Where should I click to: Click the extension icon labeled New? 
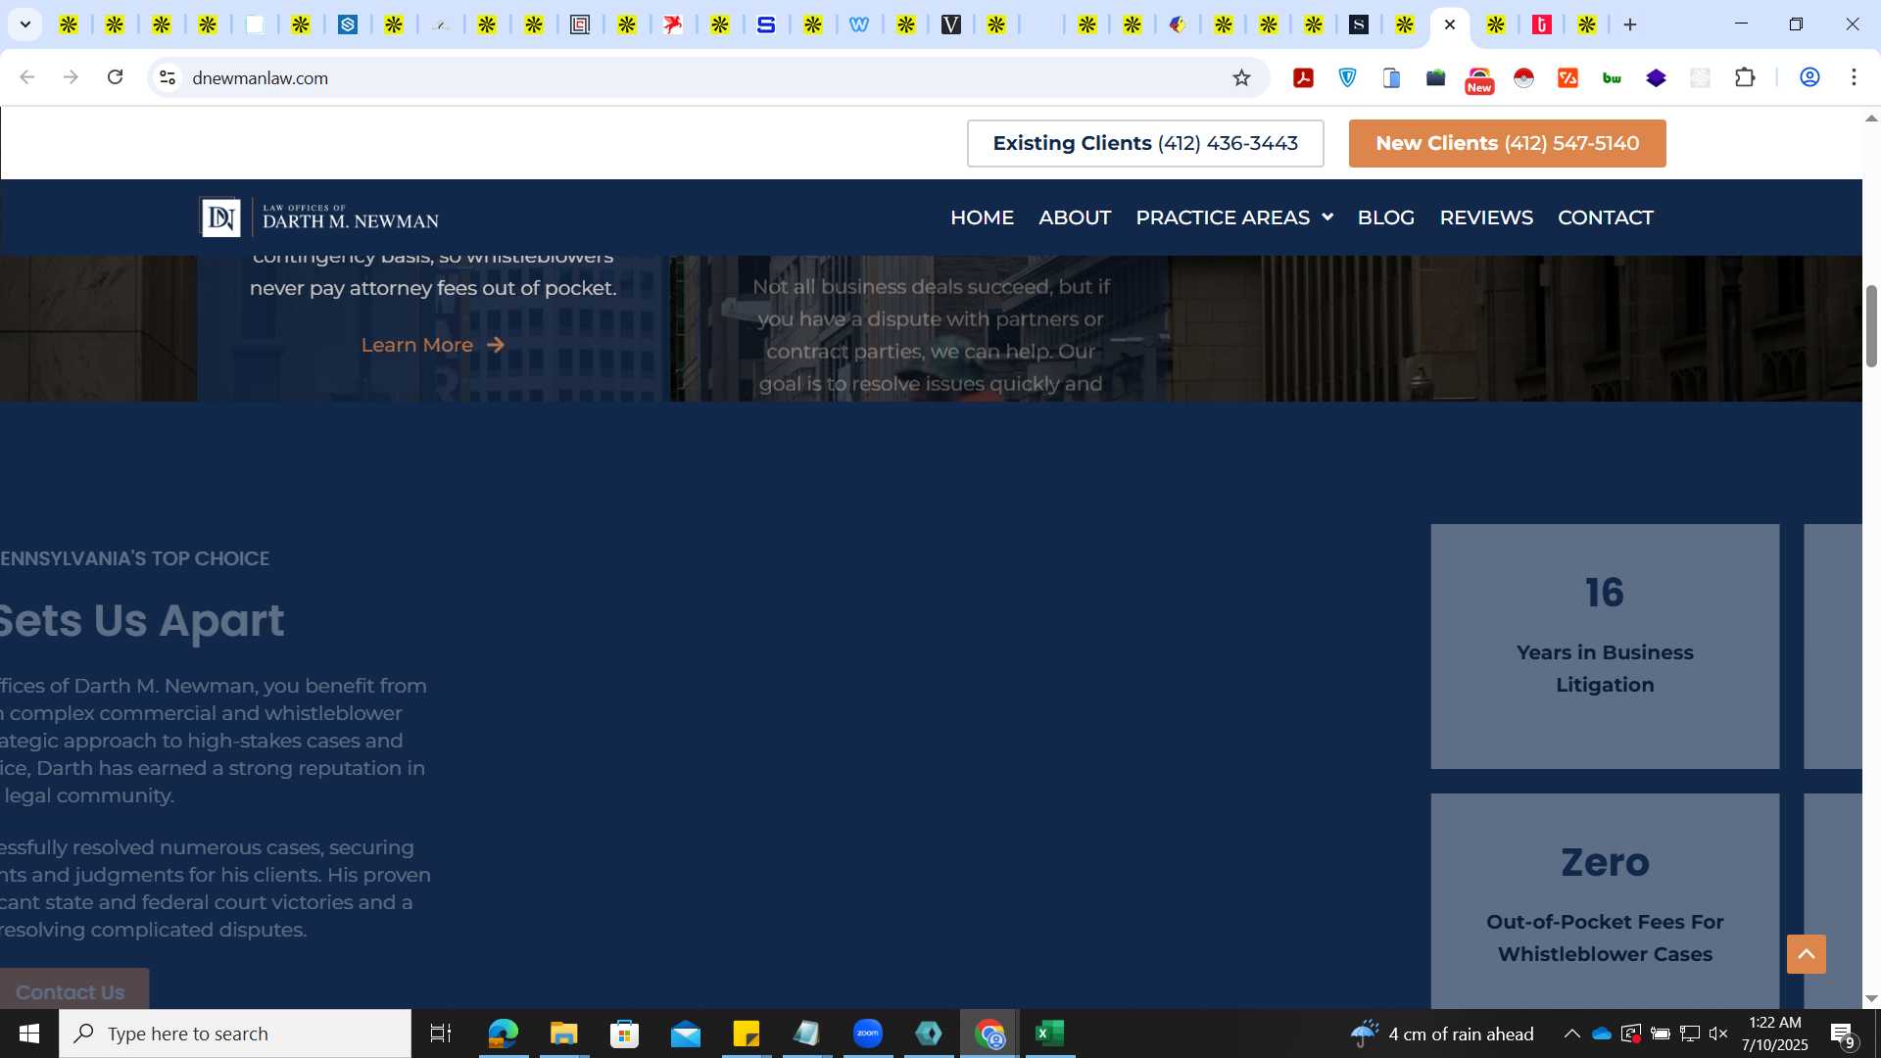click(x=1479, y=80)
